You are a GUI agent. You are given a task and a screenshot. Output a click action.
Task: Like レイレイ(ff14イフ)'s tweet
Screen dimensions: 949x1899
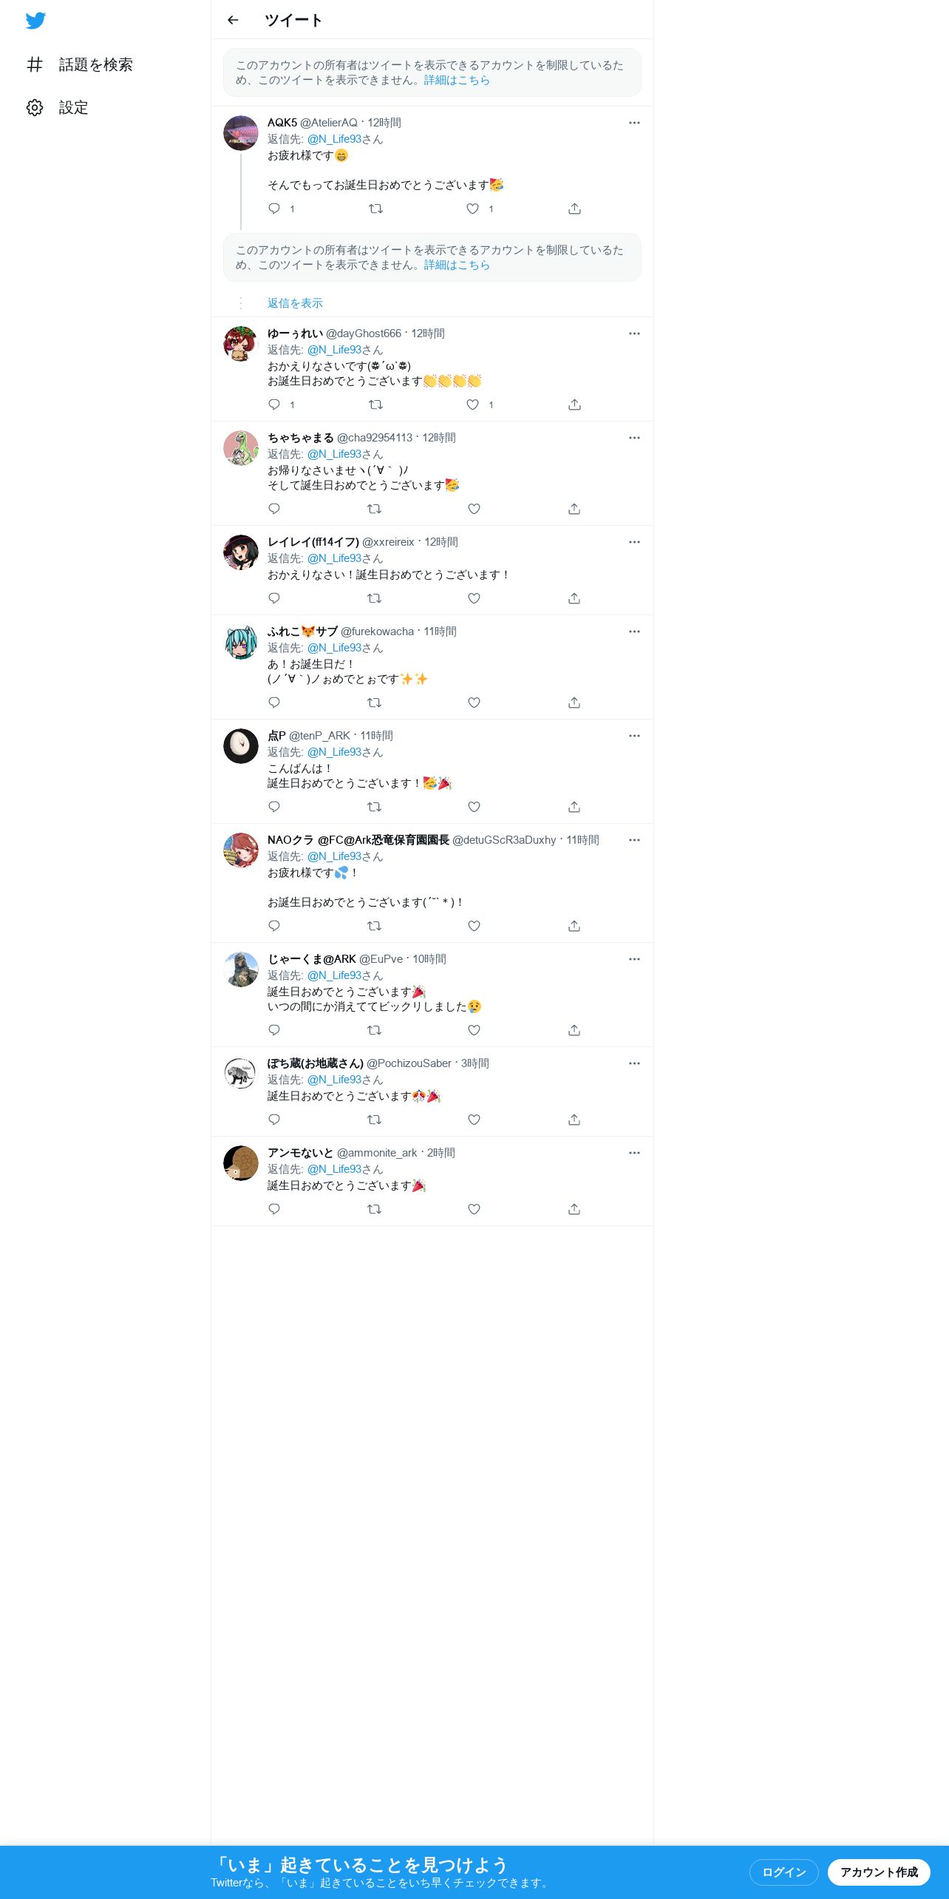tap(475, 598)
